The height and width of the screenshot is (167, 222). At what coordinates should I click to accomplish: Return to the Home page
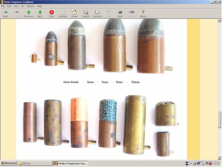pos(74,14)
